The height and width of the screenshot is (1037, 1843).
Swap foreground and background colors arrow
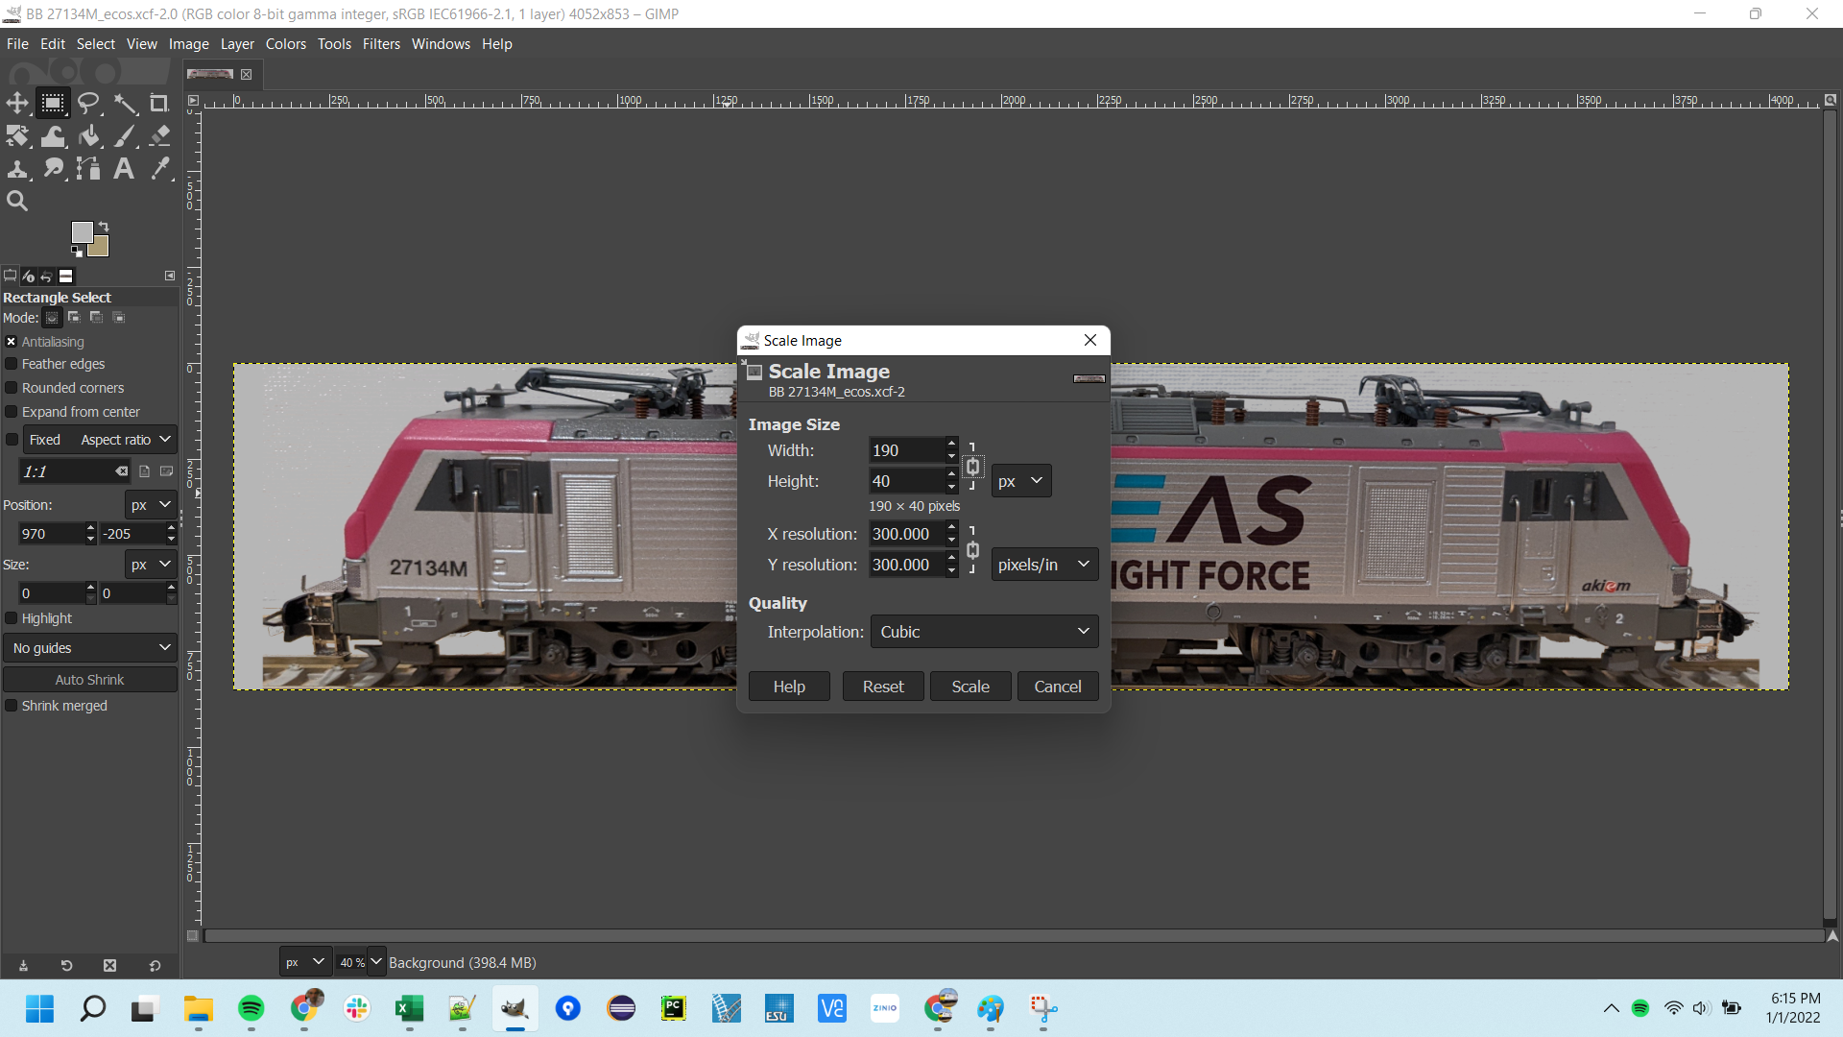pos(104,227)
